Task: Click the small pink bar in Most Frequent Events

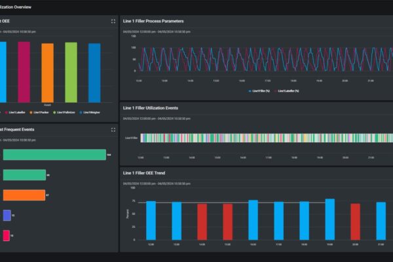Action: tap(6, 235)
